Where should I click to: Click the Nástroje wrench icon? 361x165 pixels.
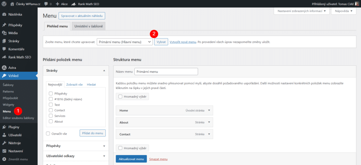click(x=4, y=143)
